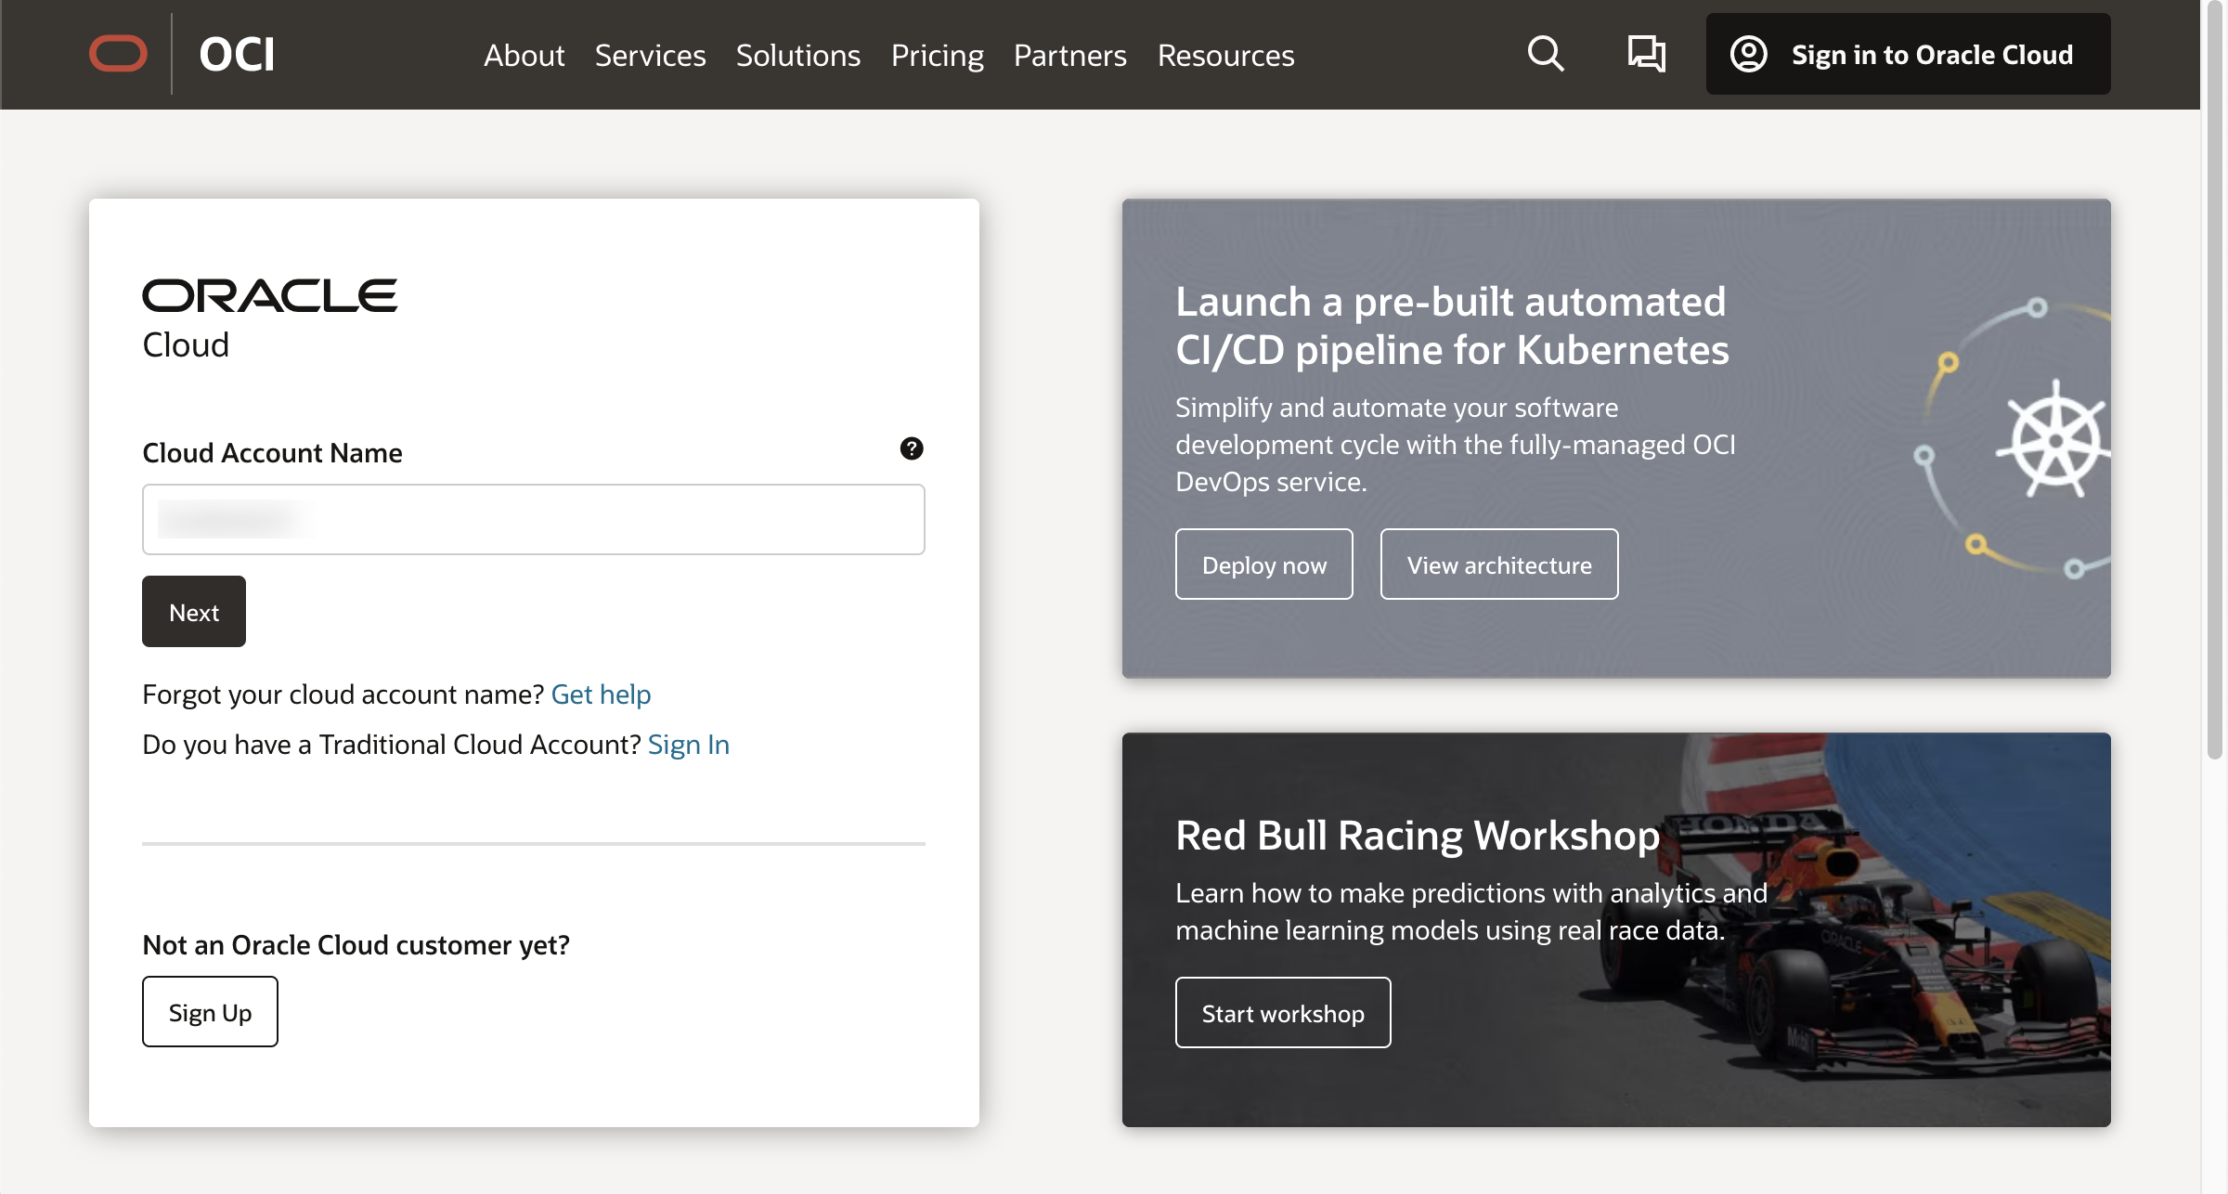This screenshot has height=1194, width=2228.
Task: Click the Sign Up button
Action: (x=210, y=1012)
